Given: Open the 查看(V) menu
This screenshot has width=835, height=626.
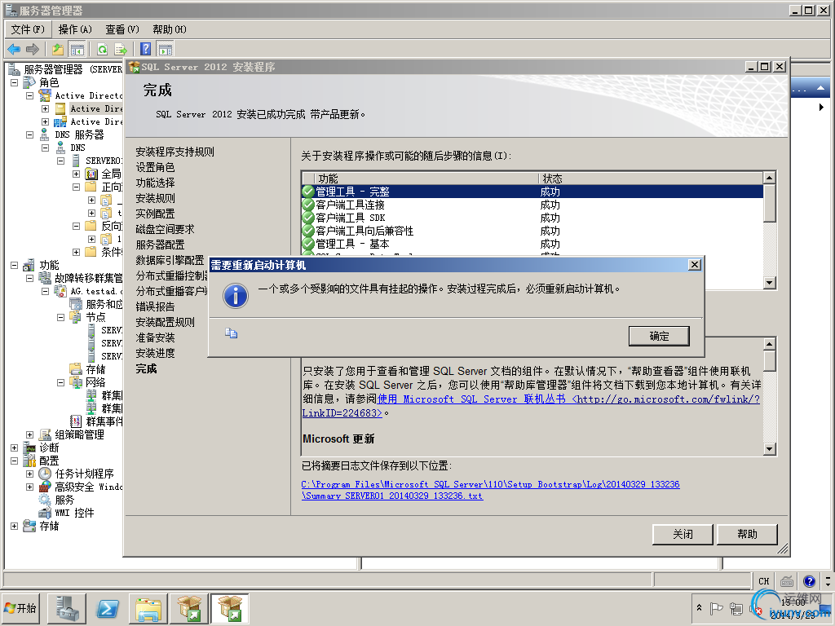Looking at the screenshot, I should point(122,29).
